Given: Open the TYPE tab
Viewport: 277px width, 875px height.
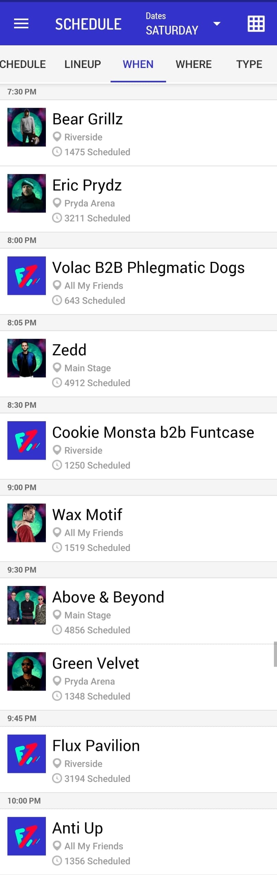Looking at the screenshot, I should (249, 64).
